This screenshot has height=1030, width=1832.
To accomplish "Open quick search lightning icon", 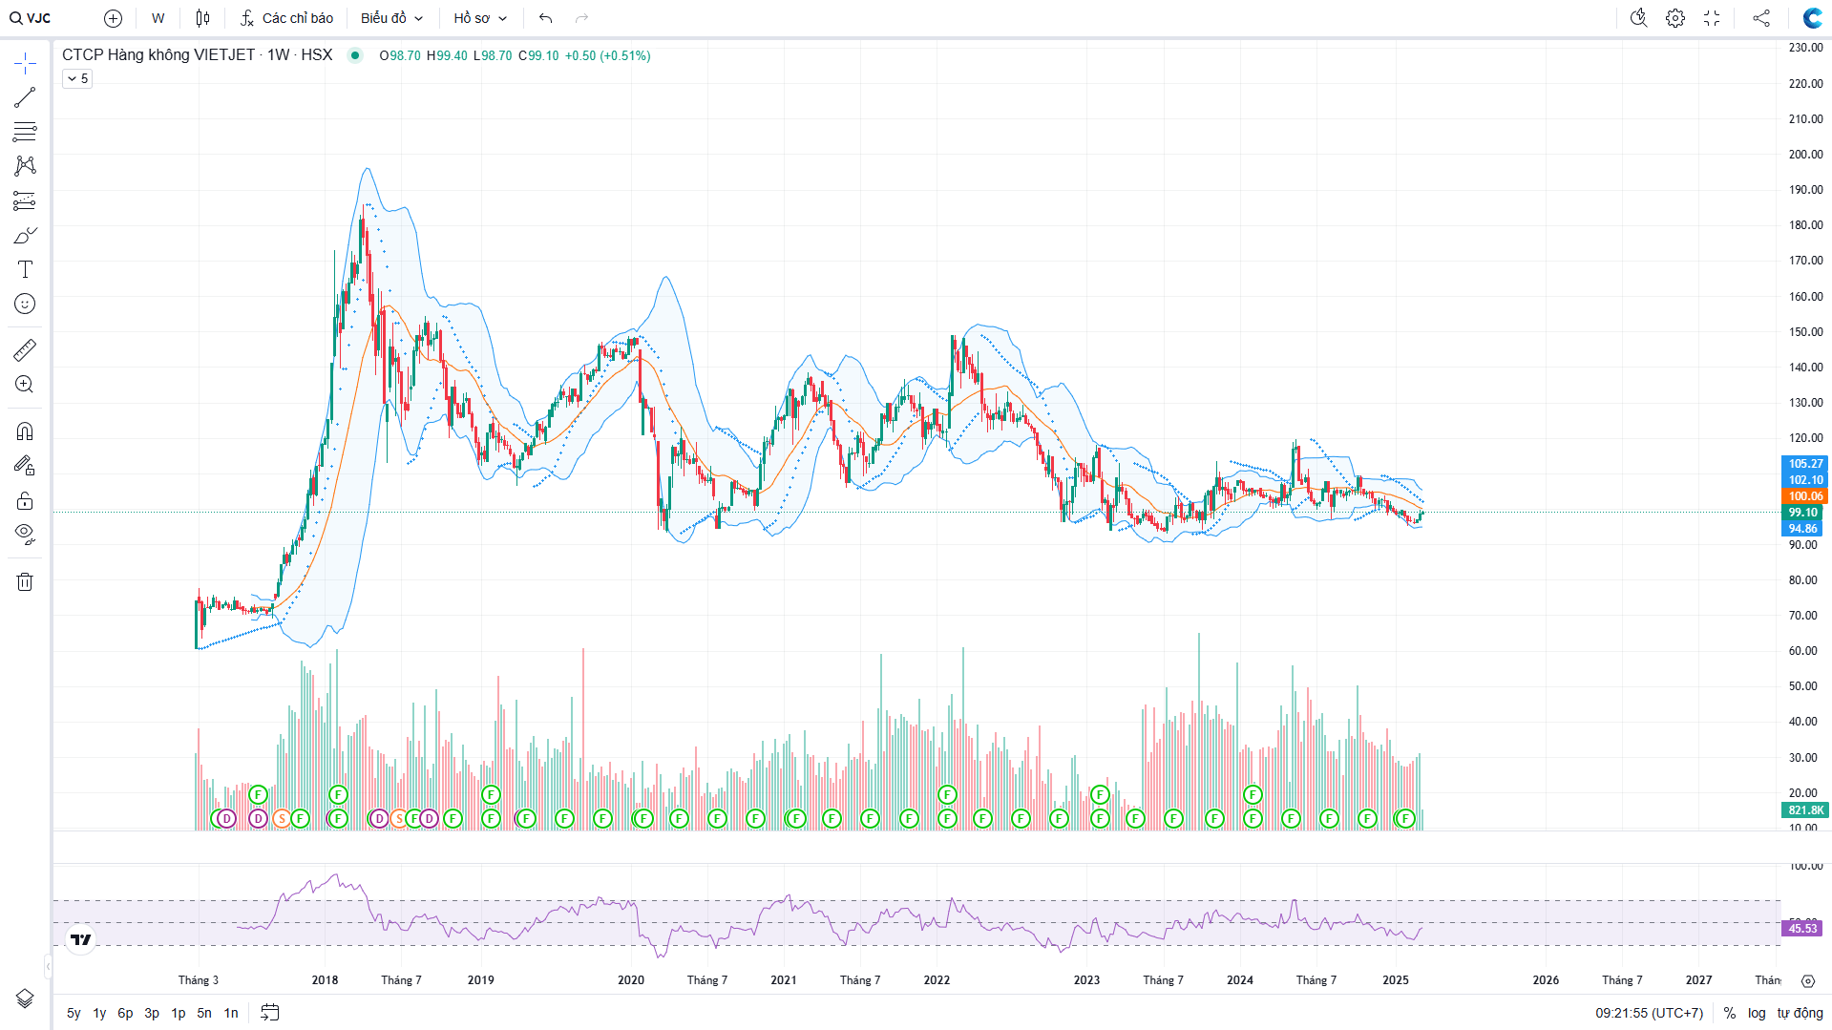I will click(1639, 18).
